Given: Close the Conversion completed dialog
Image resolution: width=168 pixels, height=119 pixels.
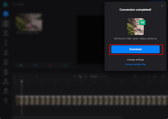Looking at the screenshot, I should tap(162, 6).
